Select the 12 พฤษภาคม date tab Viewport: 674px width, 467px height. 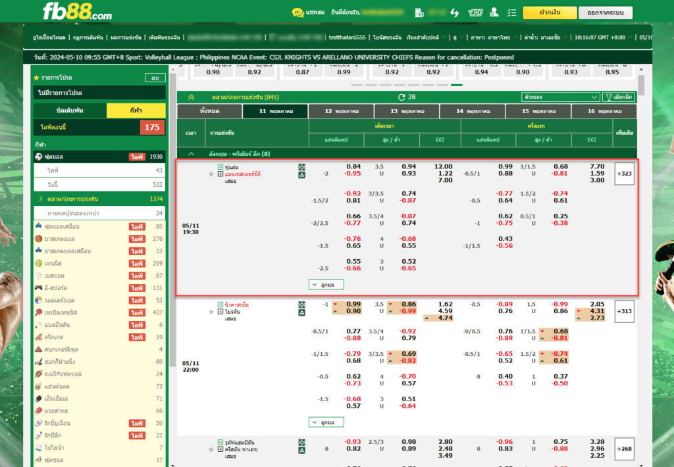pyautogui.click(x=342, y=111)
